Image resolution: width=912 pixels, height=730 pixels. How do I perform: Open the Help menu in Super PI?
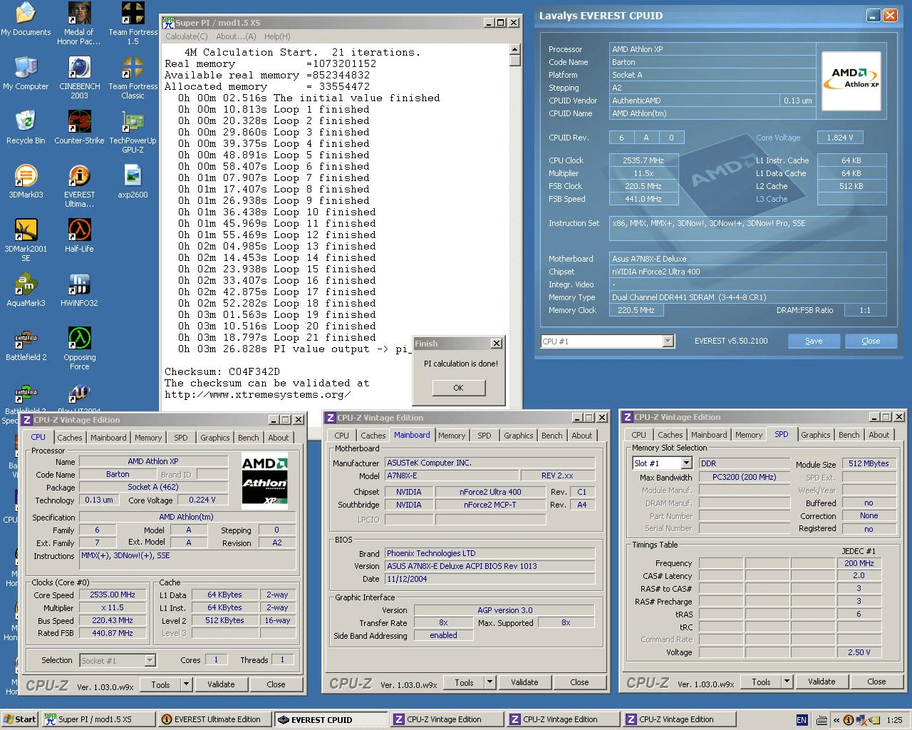coord(277,36)
